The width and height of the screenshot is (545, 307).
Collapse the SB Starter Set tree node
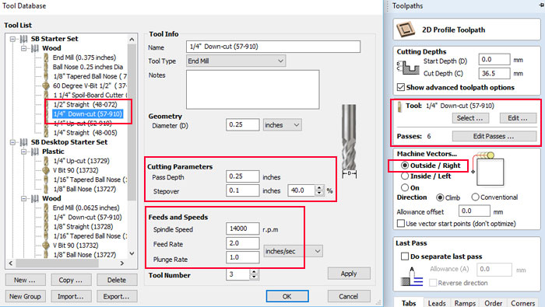pos(13,39)
